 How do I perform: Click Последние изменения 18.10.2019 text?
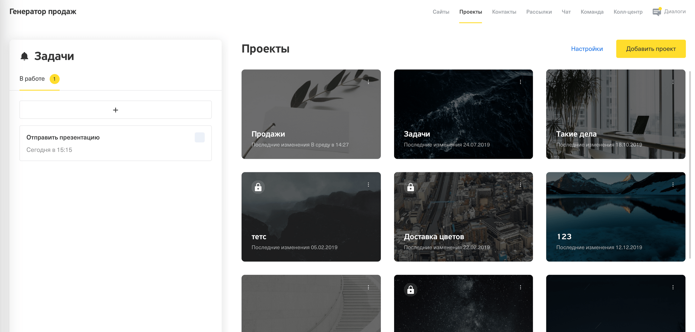tap(599, 145)
